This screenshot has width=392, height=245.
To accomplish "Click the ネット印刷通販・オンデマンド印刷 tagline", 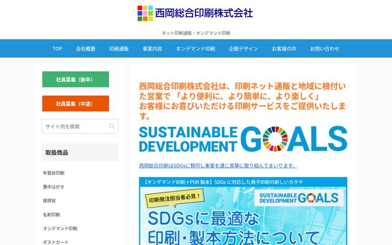I will 196,33.
